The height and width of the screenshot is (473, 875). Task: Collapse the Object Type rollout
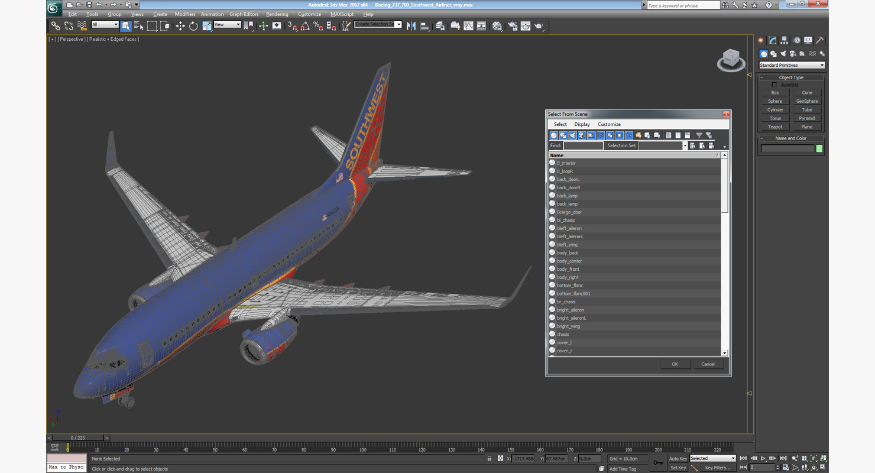point(791,77)
